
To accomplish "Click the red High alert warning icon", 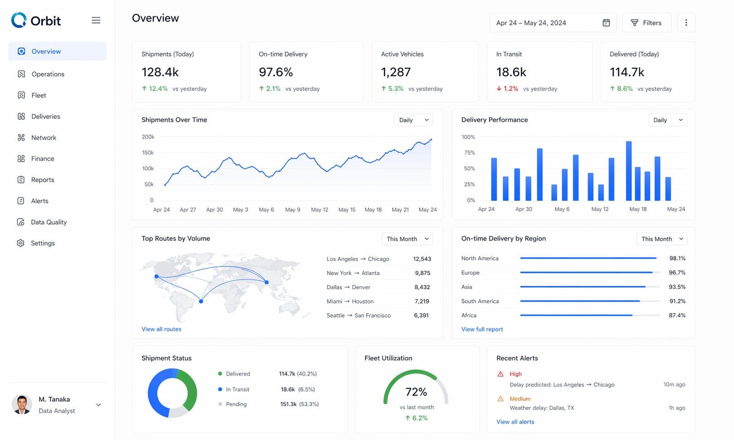I will (501, 374).
